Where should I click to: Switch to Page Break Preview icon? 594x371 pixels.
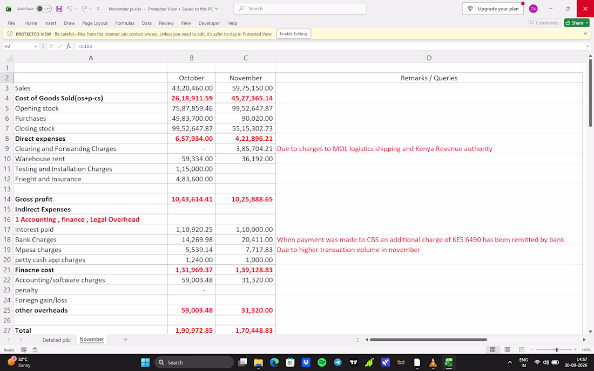point(522,350)
